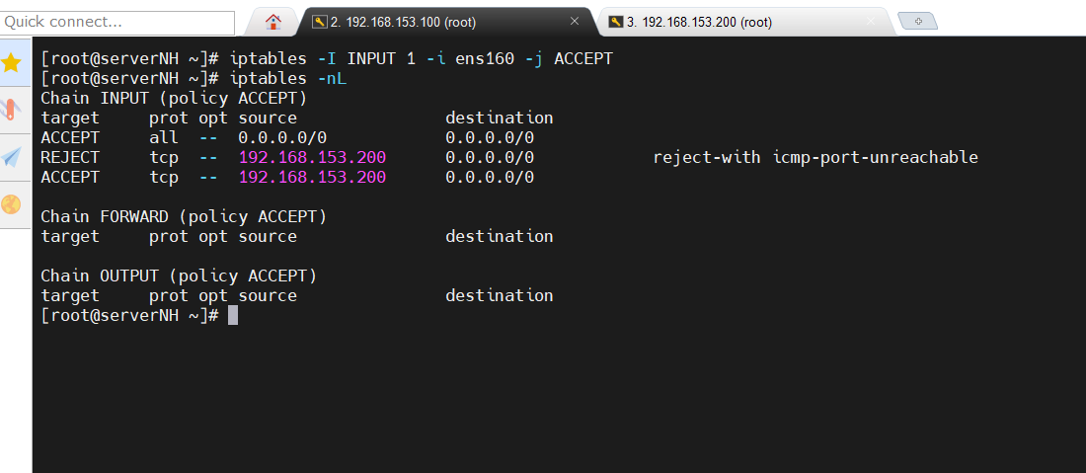Click 'reject-with icmp-port-unreachable' text
The width and height of the screenshot is (1086, 473).
815,158
